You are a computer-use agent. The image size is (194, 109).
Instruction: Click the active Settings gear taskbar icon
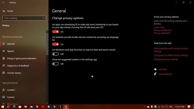(66, 107)
